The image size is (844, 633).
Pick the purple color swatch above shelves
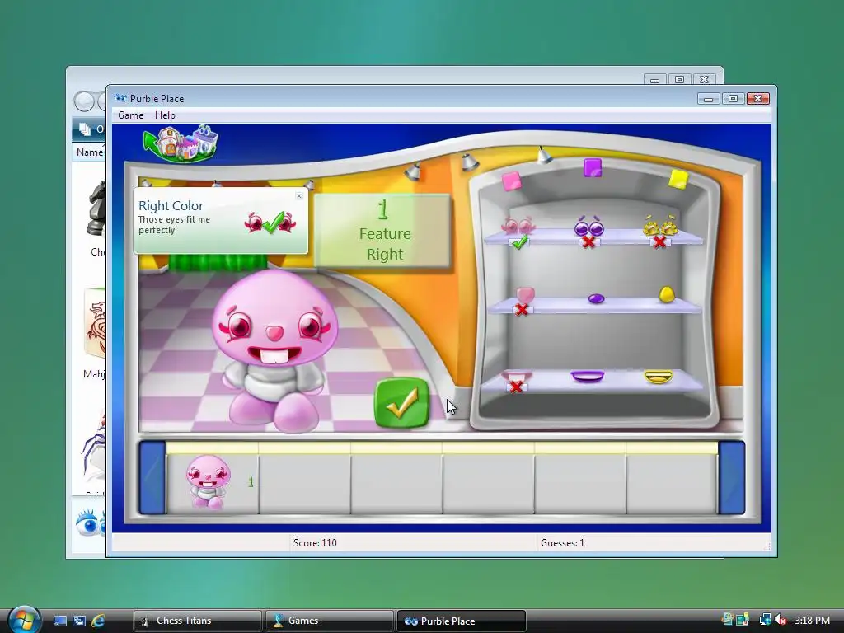(592, 167)
